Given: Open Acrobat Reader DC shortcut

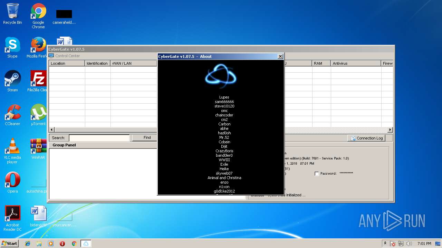Looking at the screenshot, I should click(x=13, y=218).
